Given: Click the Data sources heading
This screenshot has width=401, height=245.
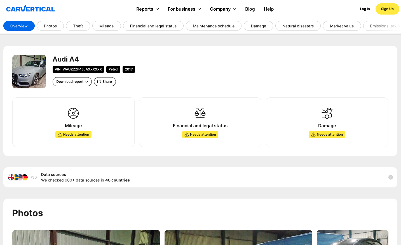Looking at the screenshot, I should coord(53,175).
